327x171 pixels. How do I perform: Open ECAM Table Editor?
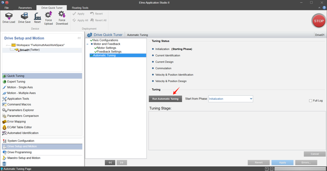(x=42, y=127)
